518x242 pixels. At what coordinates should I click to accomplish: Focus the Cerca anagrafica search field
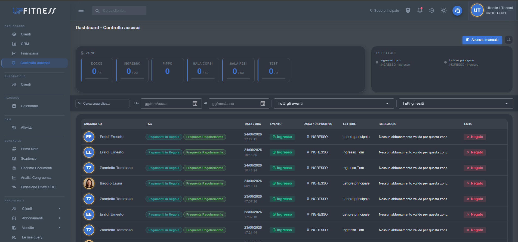103,104
